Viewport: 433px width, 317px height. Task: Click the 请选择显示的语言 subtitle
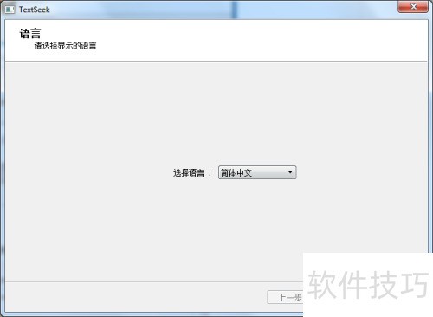coord(65,46)
